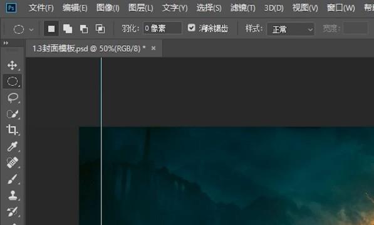Open the 文字(Y) menu
The height and width of the screenshot is (225, 374).
pos(175,8)
